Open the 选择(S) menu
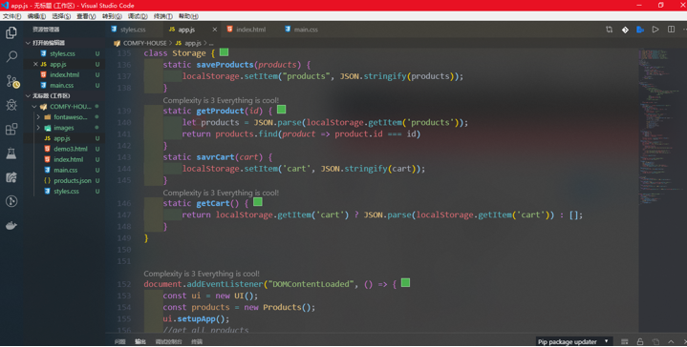Viewport: 687px width, 347px height. (x=61, y=16)
